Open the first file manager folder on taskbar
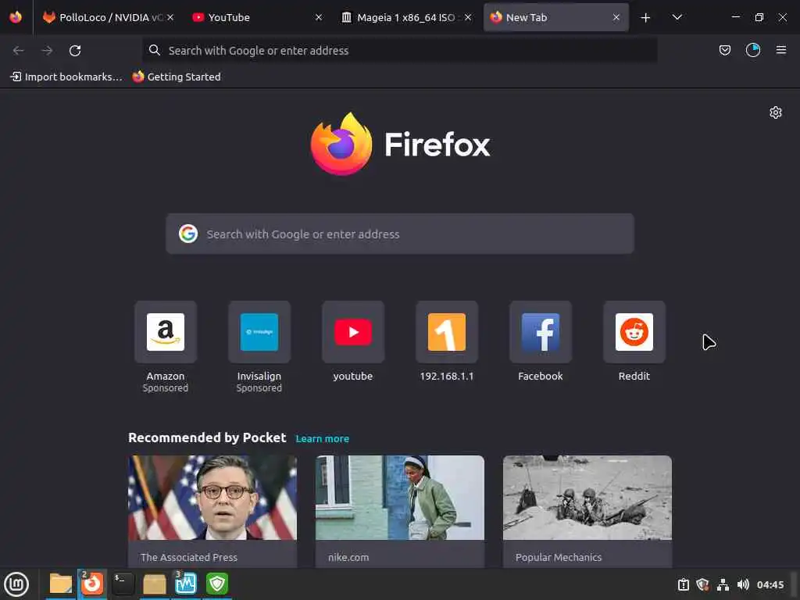This screenshot has height=600, width=800. [x=61, y=584]
